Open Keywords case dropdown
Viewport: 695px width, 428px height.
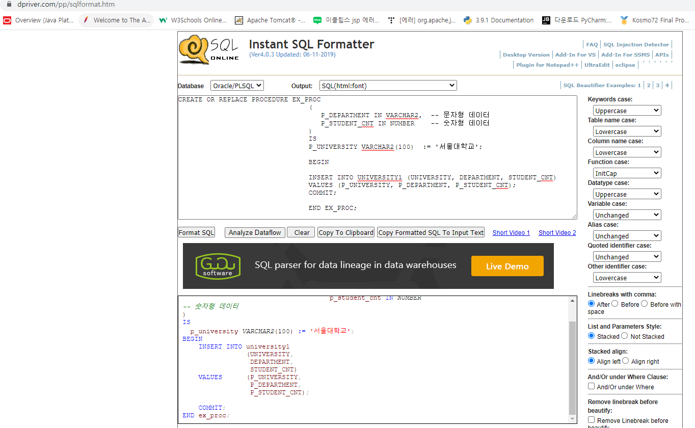(627, 111)
